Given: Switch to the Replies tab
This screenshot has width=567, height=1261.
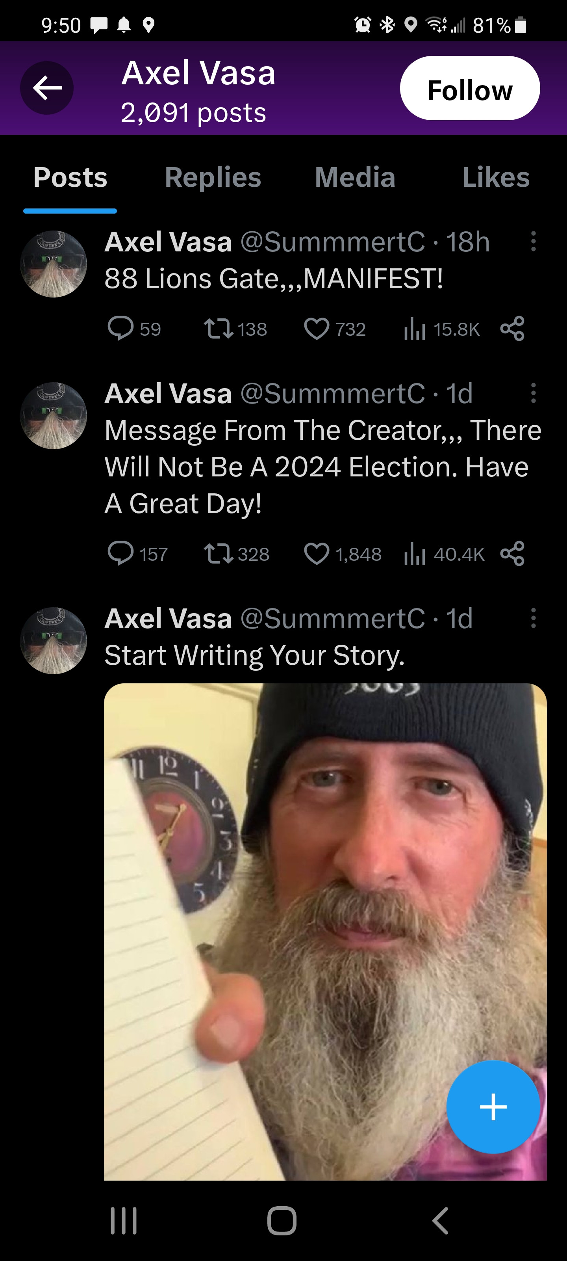Looking at the screenshot, I should 213,177.
